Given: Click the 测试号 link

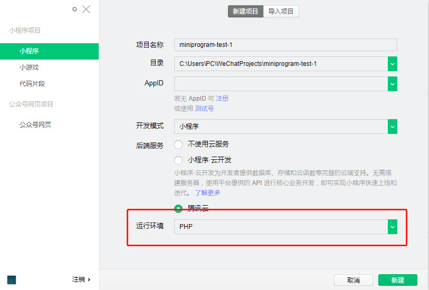Looking at the screenshot, I should pyautogui.click(x=204, y=109).
